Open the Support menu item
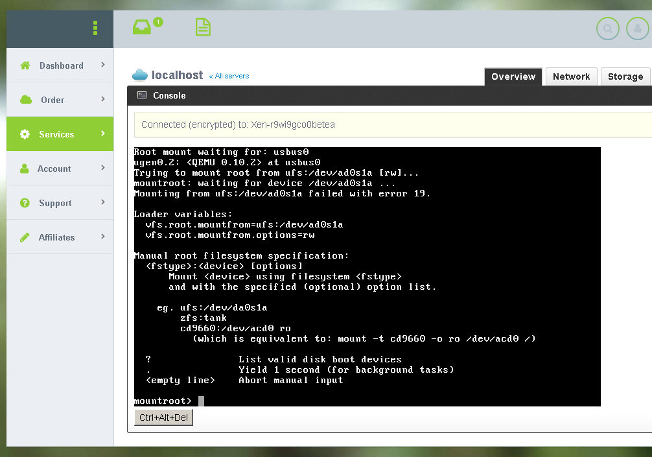 coord(60,202)
